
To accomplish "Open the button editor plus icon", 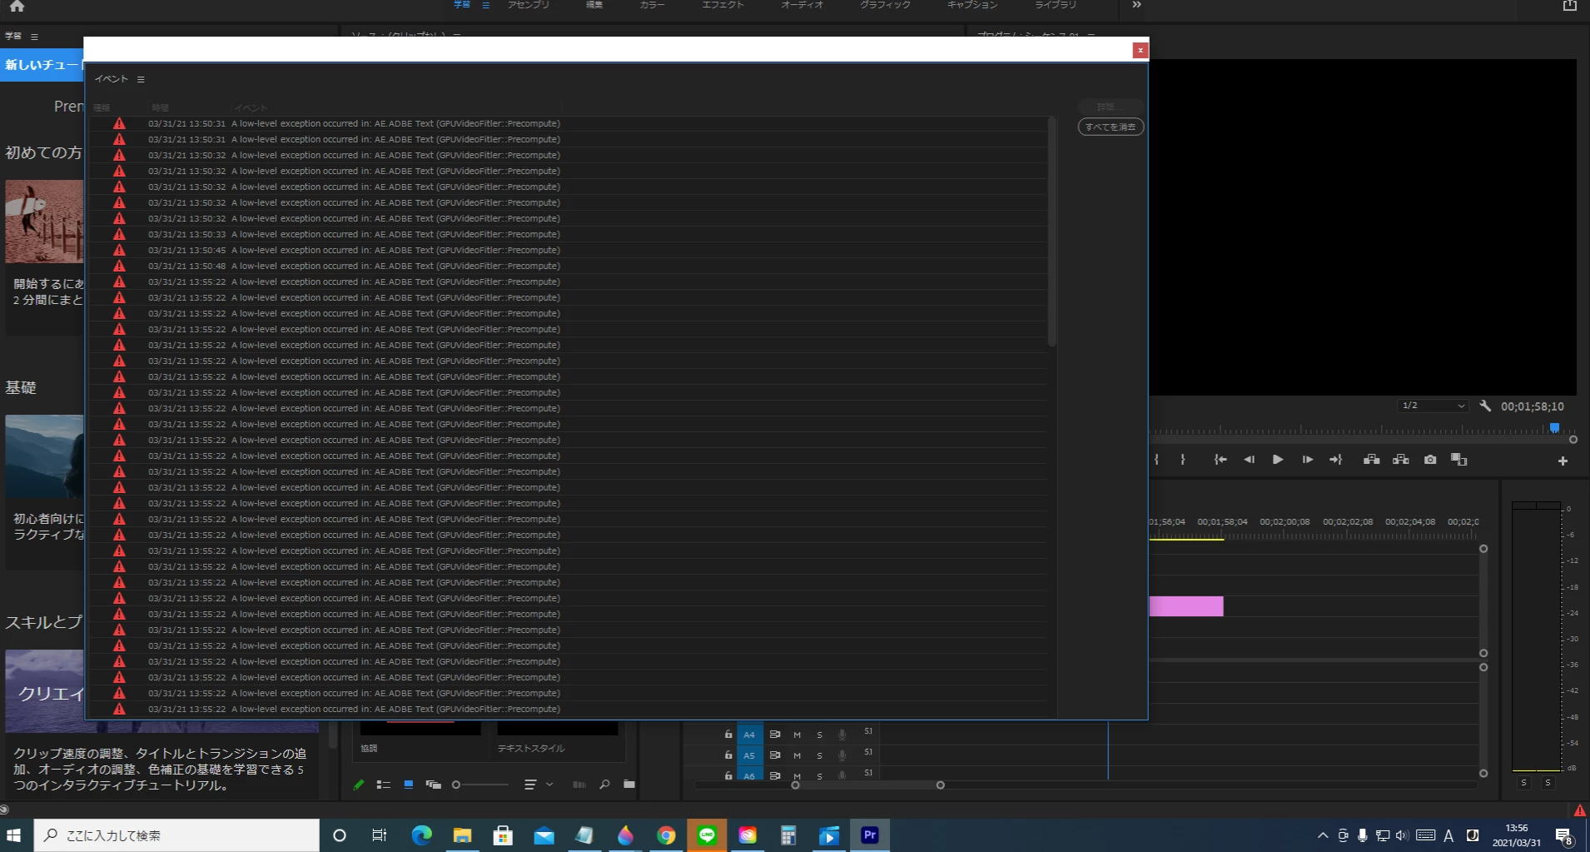I will [1563, 461].
